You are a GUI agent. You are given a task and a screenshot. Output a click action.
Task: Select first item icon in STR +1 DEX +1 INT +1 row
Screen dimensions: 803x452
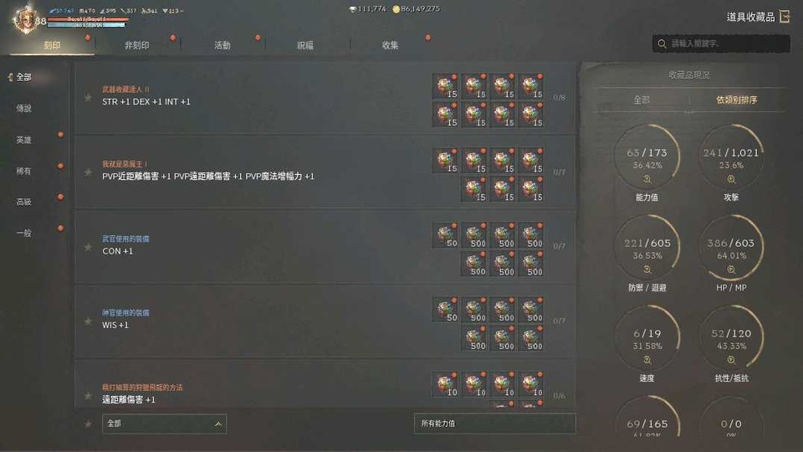(x=446, y=86)
